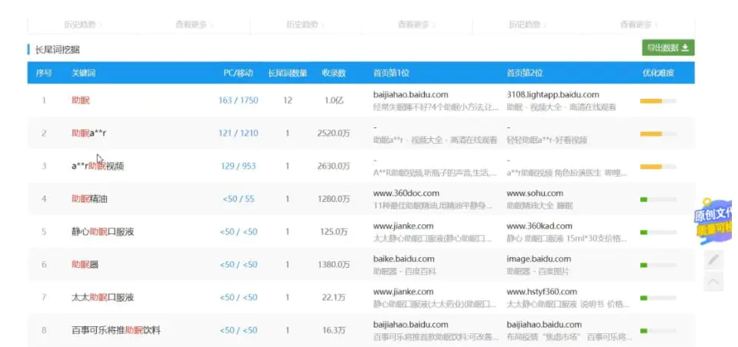Click the 129 / 953 index value
The height and width of the screenshot is (347, 738).
click(239, 166)
